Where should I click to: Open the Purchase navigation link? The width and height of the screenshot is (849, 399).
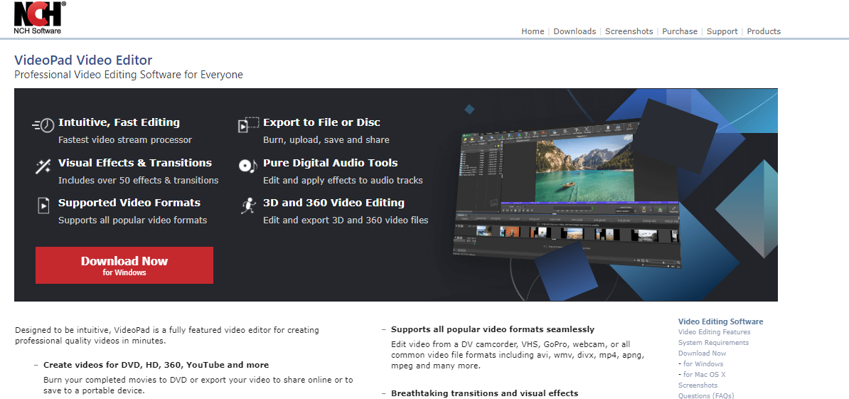click(x=680, y=31)
